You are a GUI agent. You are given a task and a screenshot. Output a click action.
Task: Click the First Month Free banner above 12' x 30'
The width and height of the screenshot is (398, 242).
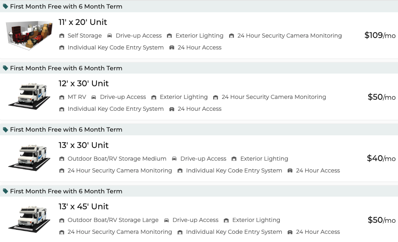66,68
